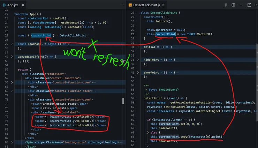Click this.initial() call on line 25
Screen dimensions: 258x148
click(159, 21)
